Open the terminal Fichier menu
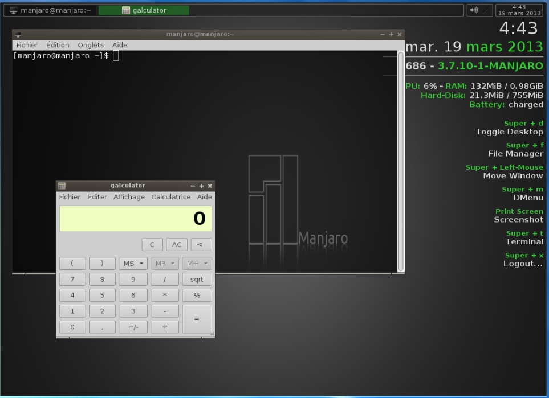549x398 pixels. [x=27, y=45]
